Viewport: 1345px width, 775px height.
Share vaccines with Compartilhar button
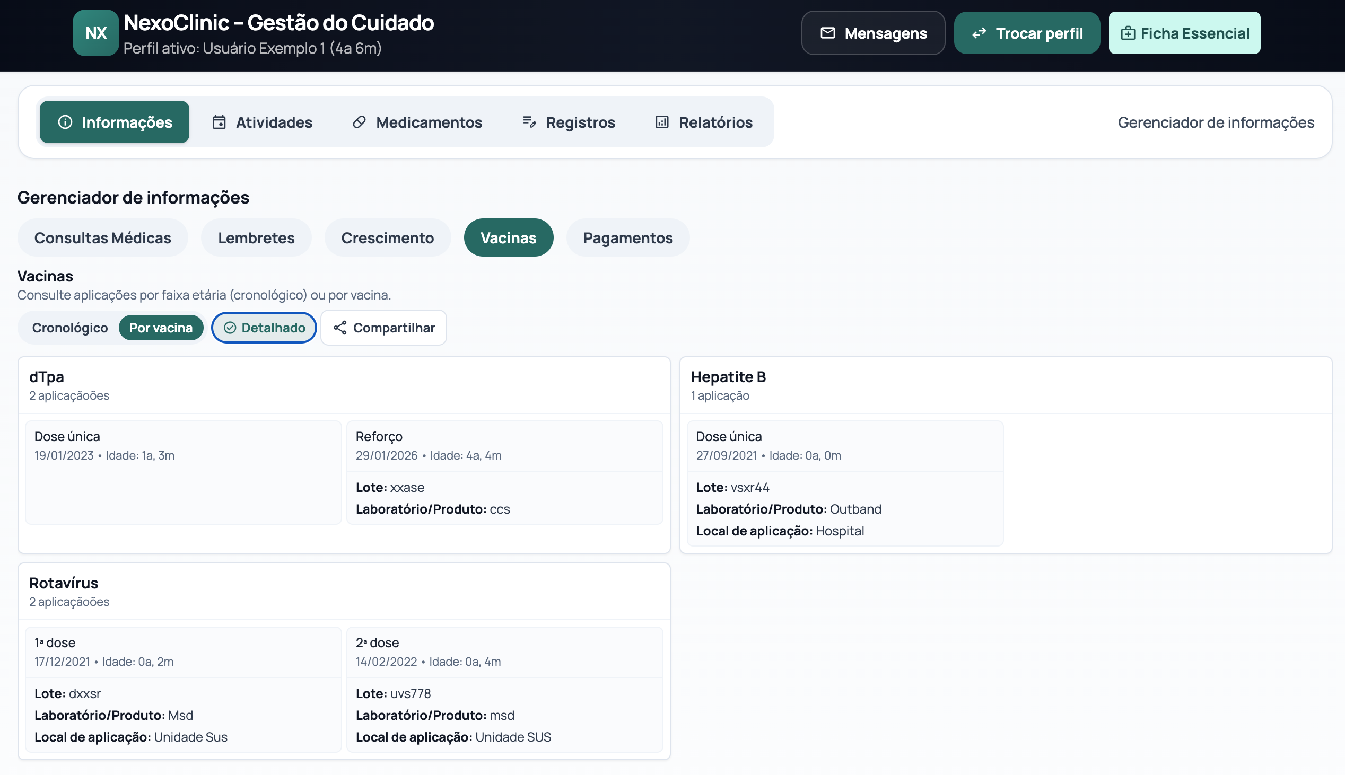383,328
